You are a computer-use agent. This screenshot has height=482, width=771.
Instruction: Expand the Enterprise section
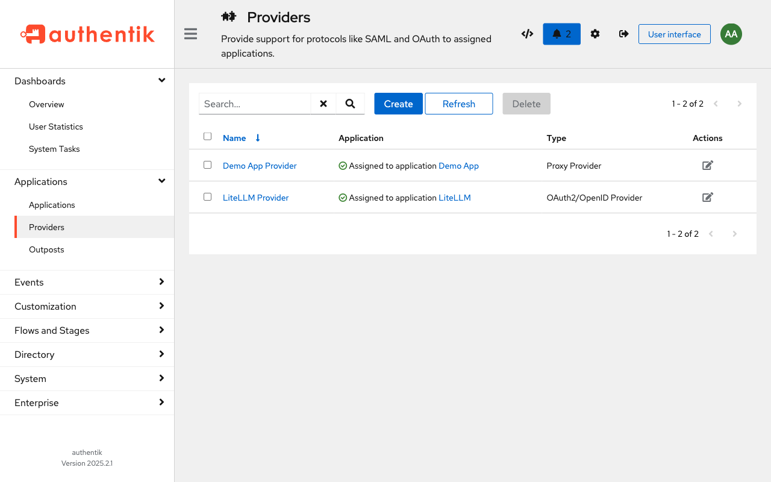pos(87,402)
